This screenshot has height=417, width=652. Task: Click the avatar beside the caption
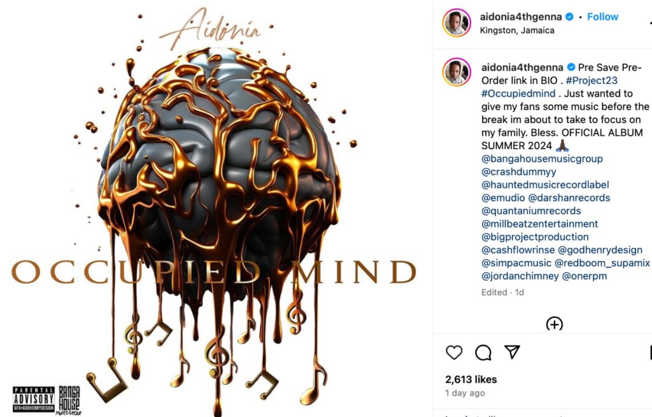[x=457, y=73]
